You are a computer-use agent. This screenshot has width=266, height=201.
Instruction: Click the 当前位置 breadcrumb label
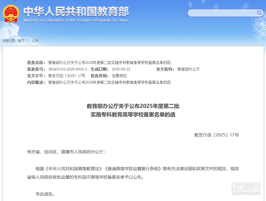(x=9, y=41)
